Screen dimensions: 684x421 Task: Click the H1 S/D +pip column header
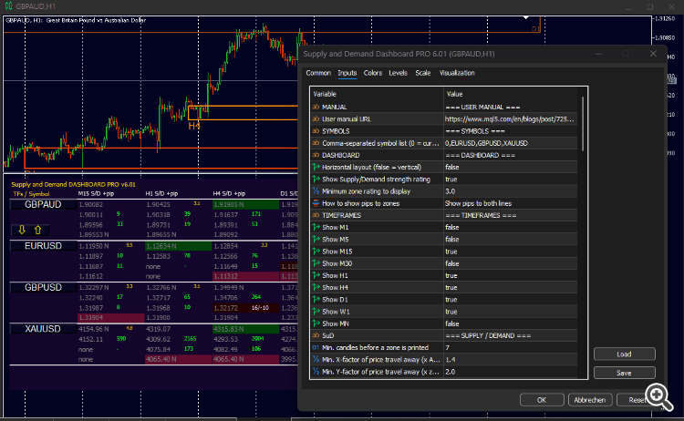[161, 193]
